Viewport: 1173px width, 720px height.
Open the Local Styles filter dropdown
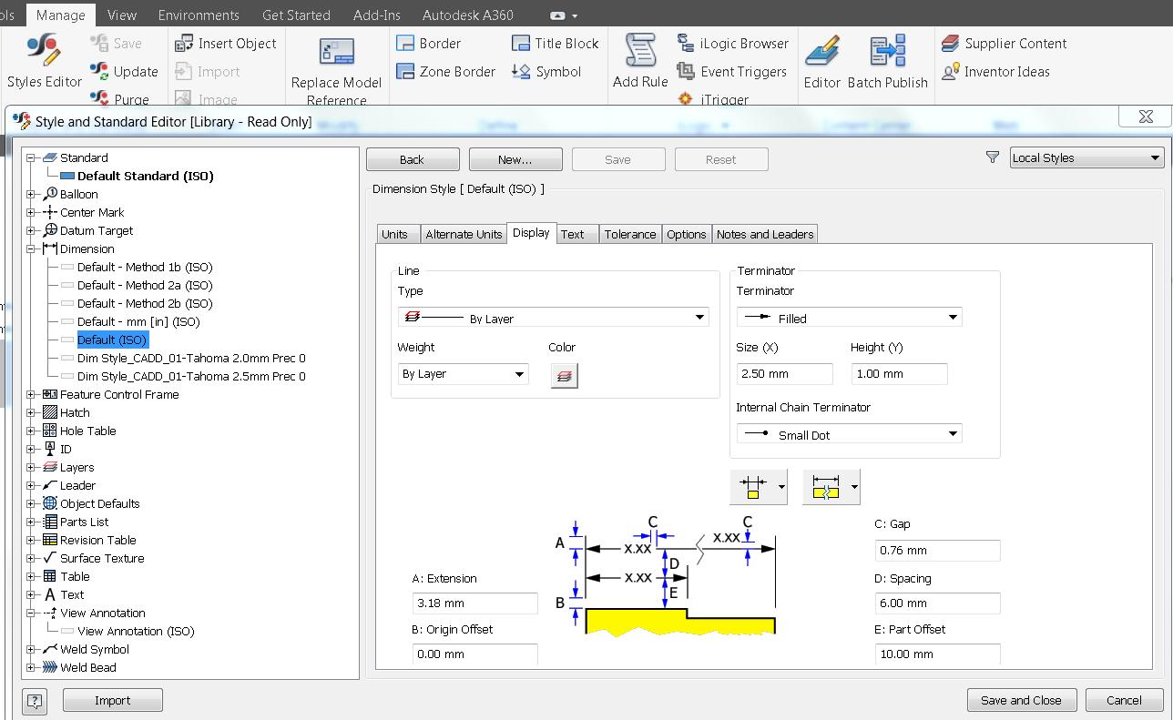point(1086,157)
